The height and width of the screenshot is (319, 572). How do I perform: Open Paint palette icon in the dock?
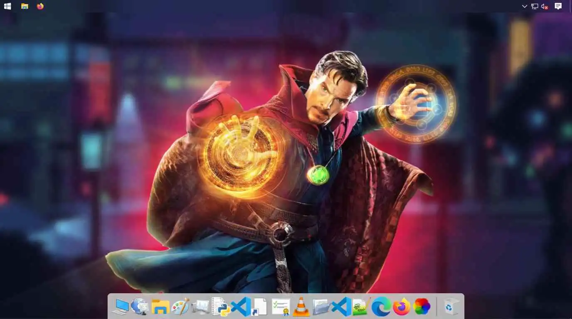pyautogui.click(x=180, y=307)
